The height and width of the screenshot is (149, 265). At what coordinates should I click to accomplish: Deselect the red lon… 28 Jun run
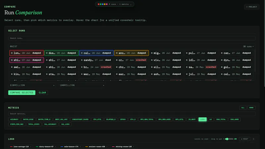pos(26,53)
